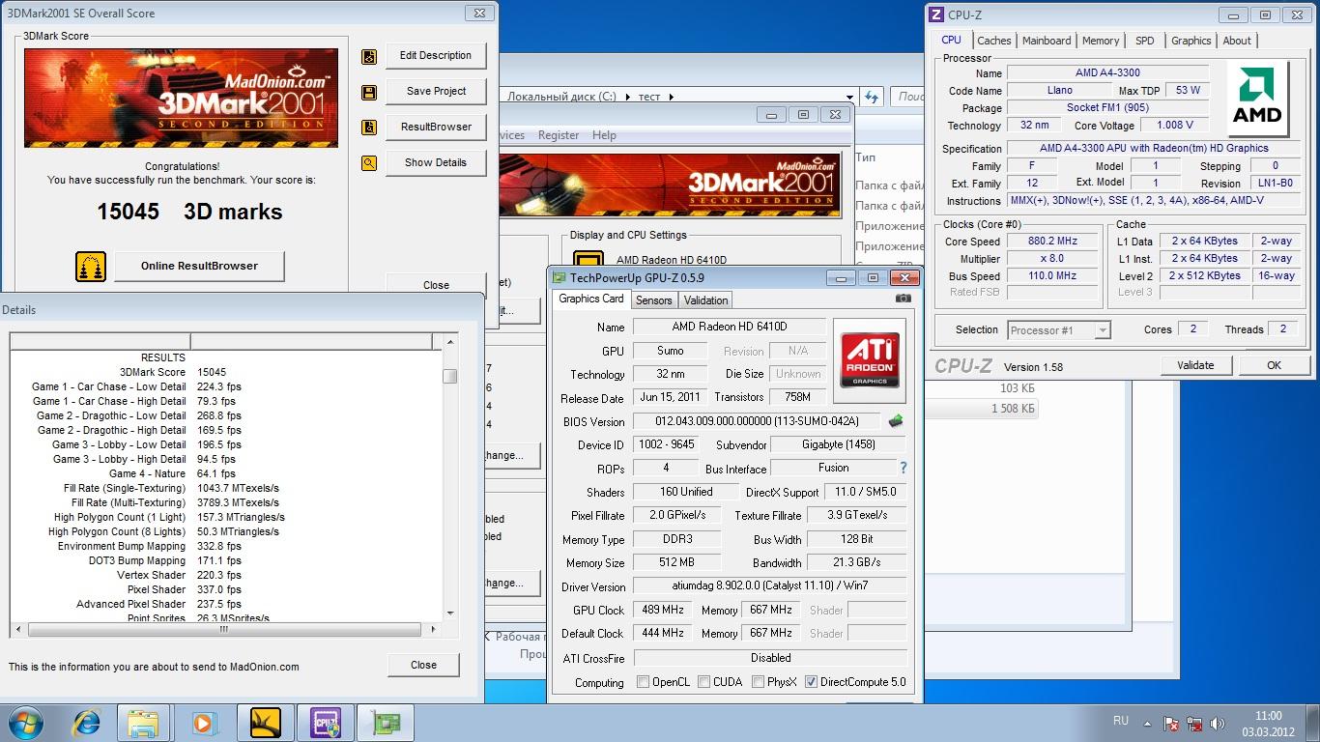Toggle the PhysX checkbox in GPU-Z

[757, 682]
